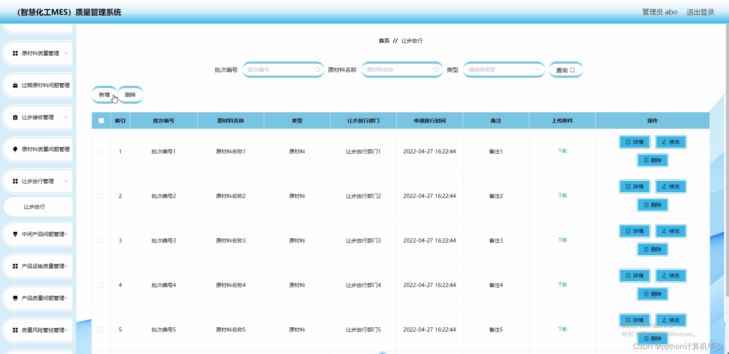The width and height of the screenshot is (729, 354).
Task: Click the magnifier icon in 批次编号 field
Action: click(317, 70)
